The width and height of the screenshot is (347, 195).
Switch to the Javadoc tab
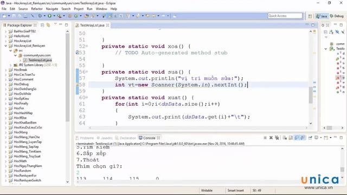point(105,138)
